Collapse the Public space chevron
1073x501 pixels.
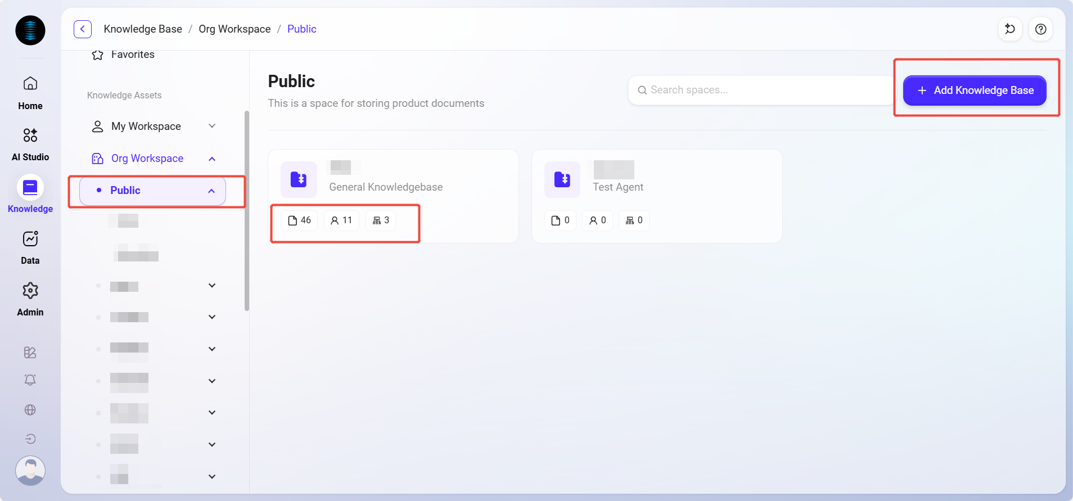(x=211, y=191)
